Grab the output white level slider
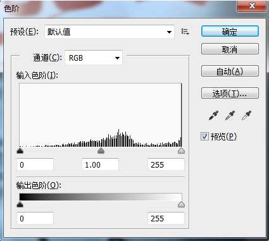This screenshot has width=269, height=241. (x=181, y=204)
